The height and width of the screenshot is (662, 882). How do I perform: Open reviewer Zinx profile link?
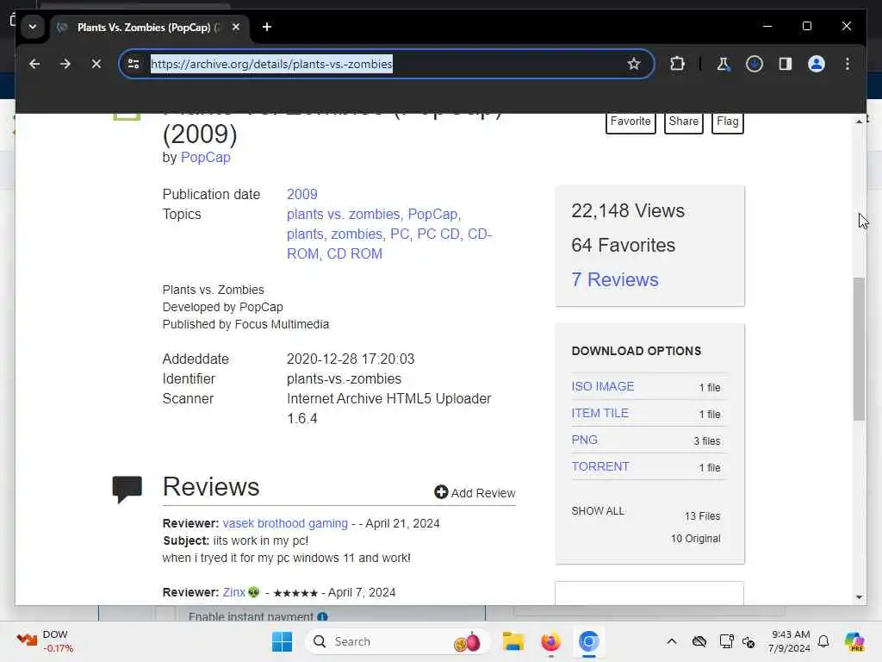[x=234, y=592]
